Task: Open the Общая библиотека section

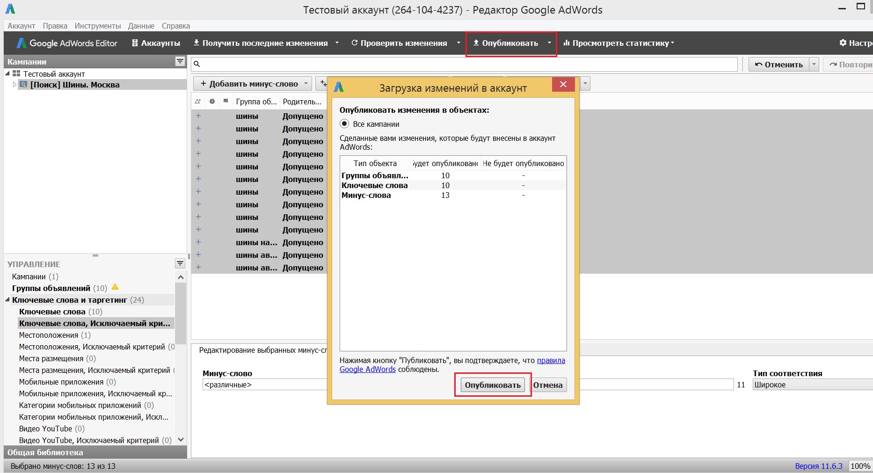Action: pos(95,452)
